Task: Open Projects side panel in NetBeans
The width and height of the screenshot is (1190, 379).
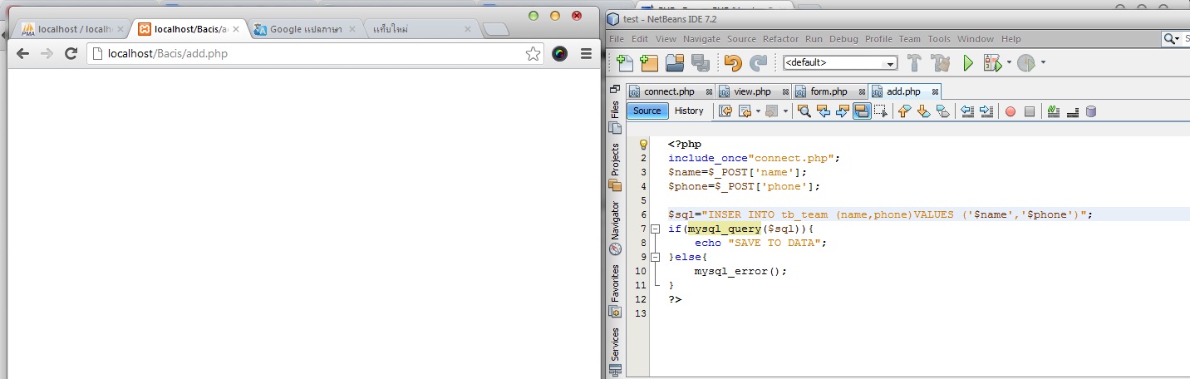Action: [x=615, y=166]
